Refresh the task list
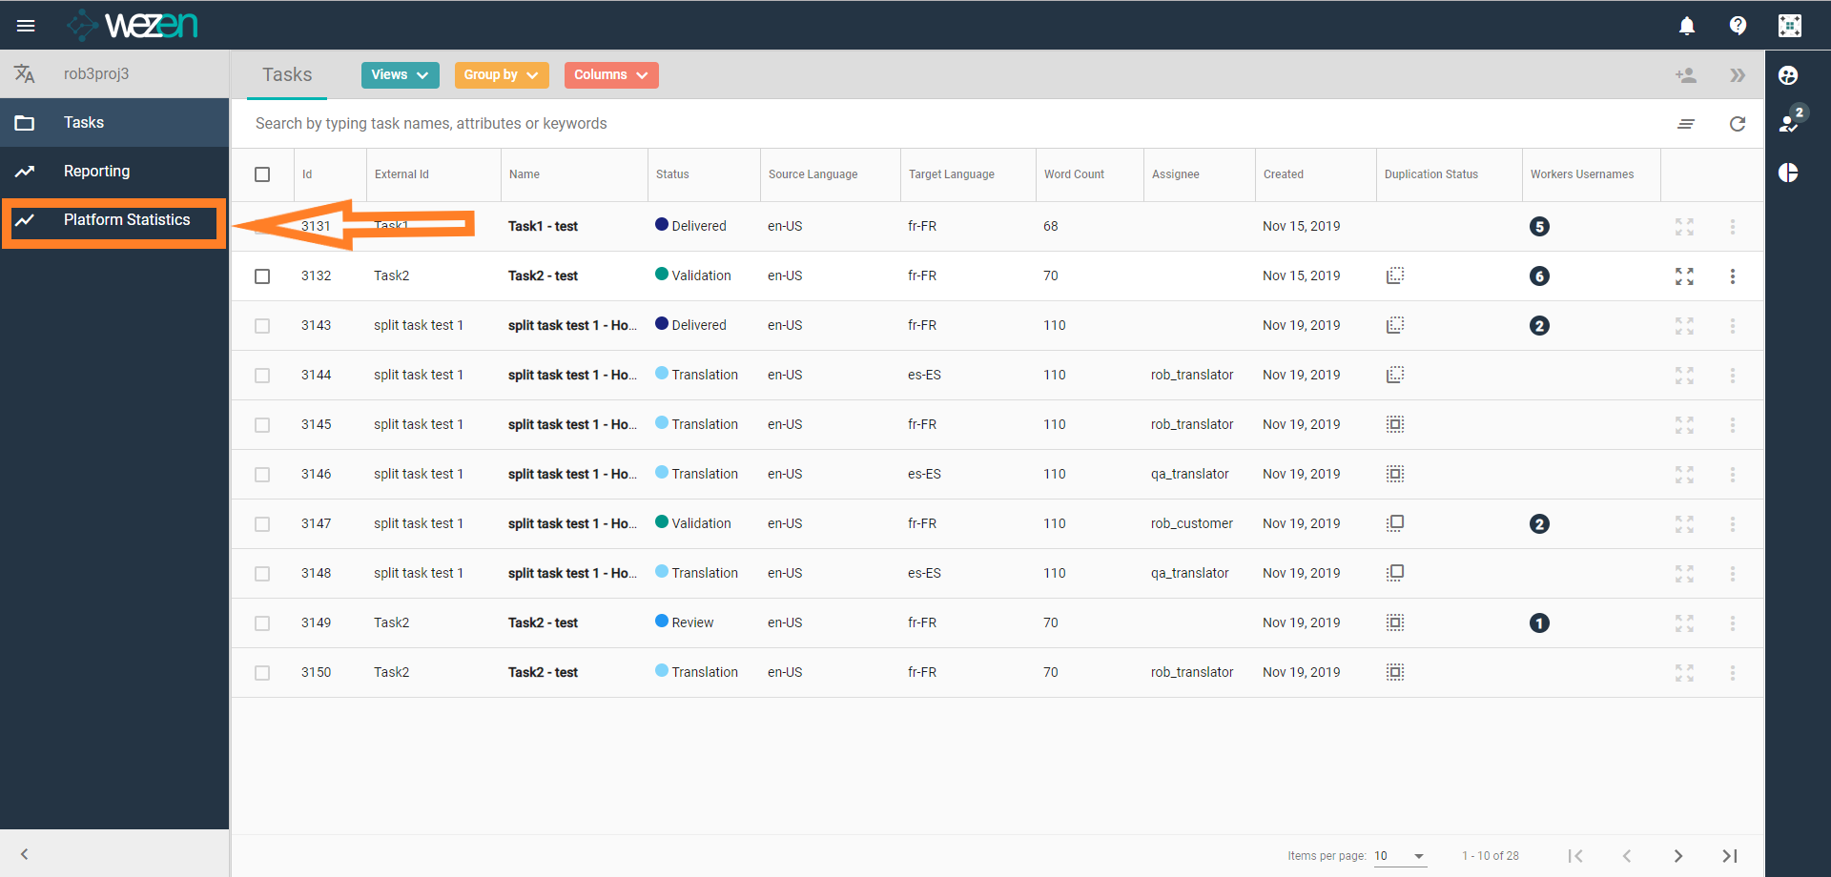1831x877 pixels. point(1738,124)
